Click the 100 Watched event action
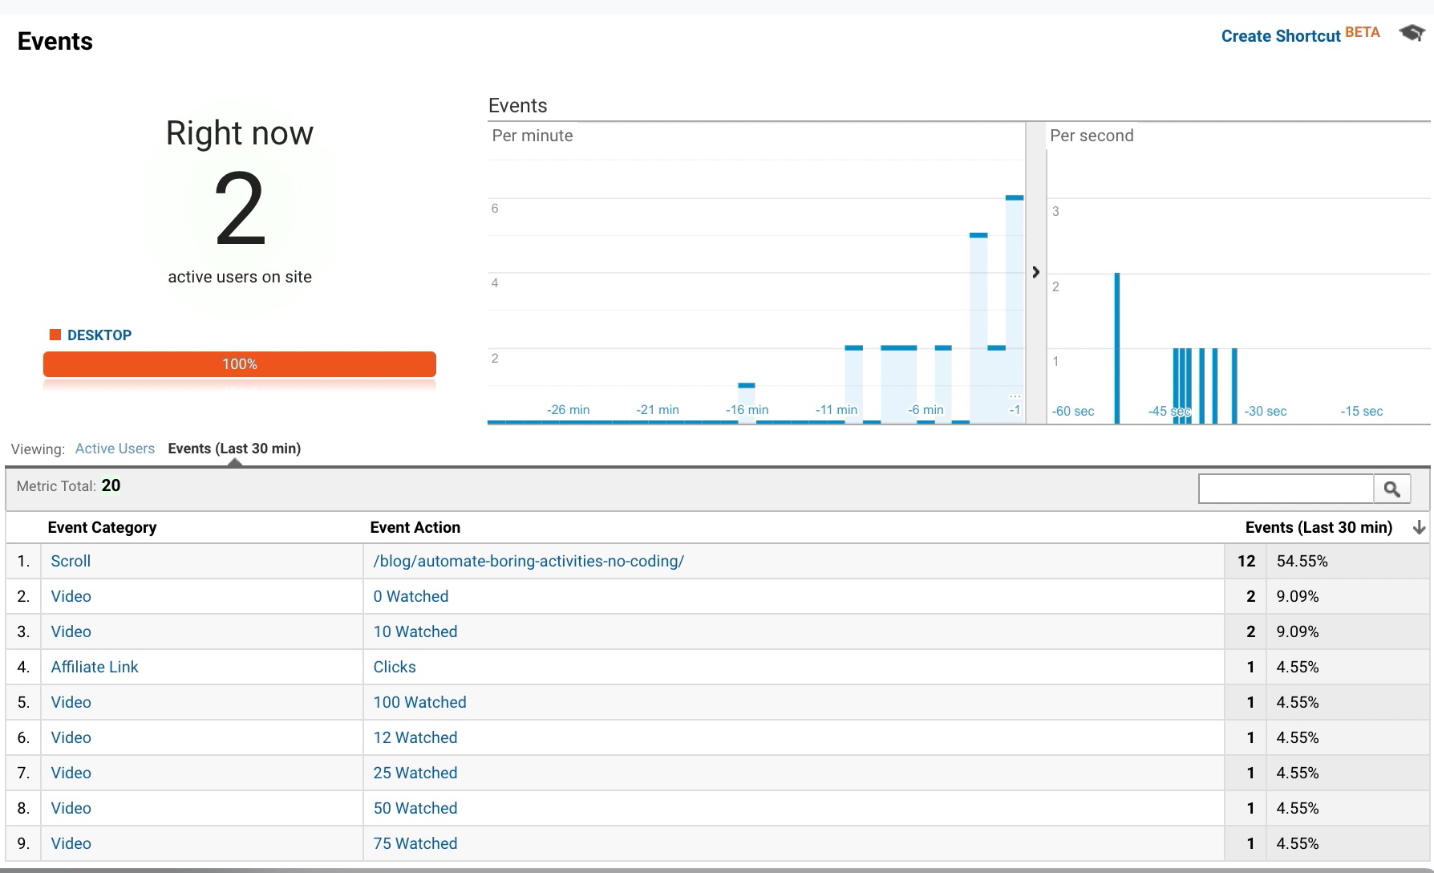Viewport: 1434px width, 873px height. (419, 702)
